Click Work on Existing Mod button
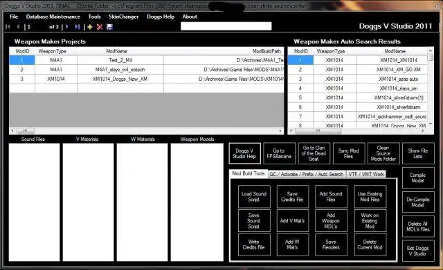 (370, 221)
